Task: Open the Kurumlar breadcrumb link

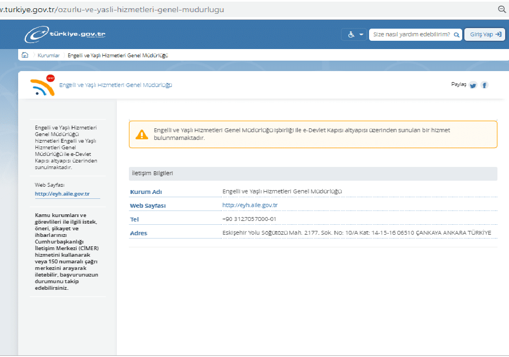Action: 48,56
